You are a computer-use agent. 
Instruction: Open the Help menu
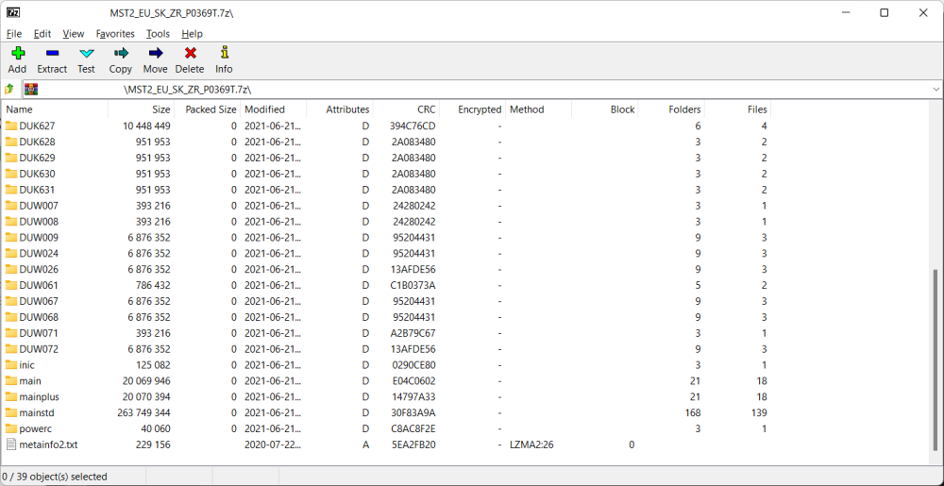(192, 34)
